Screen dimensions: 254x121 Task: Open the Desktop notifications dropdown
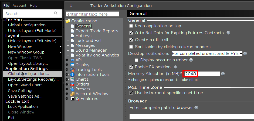tap(207, 54)
